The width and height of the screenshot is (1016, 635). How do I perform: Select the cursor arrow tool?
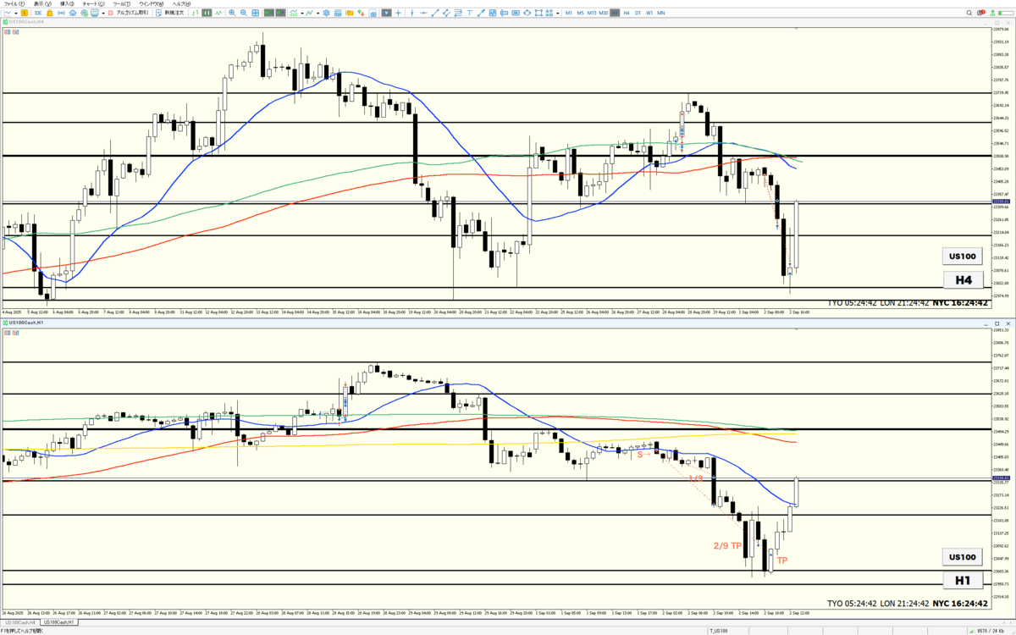click(x=387, y=14)
